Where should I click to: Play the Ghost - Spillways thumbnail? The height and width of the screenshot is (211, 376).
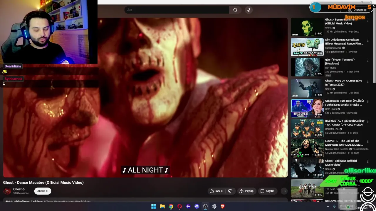coord(307,168)
